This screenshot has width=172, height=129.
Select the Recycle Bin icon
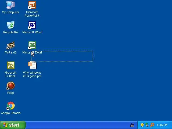click(10, 25)
